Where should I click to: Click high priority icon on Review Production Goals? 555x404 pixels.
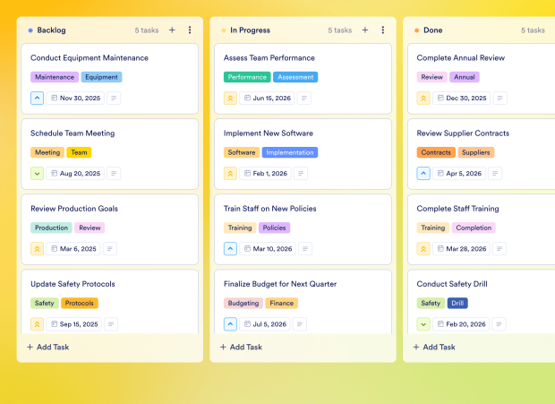[38, 249]
